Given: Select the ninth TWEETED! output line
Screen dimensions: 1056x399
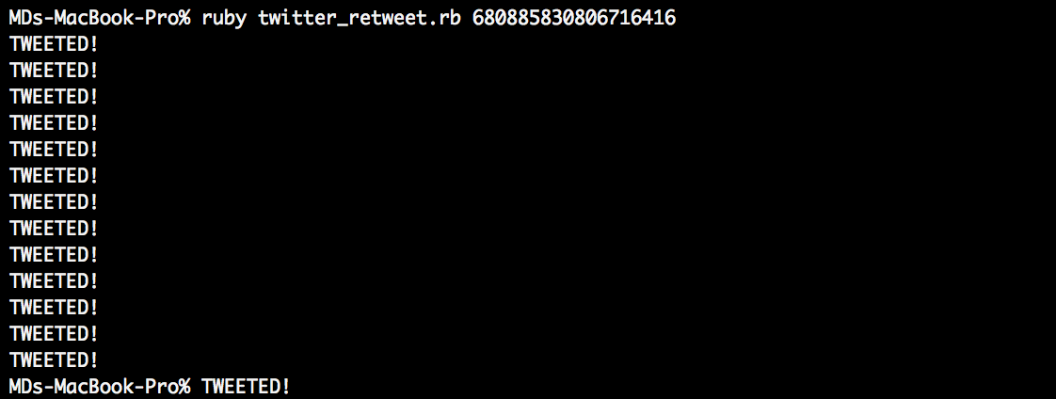Looking at the screenshot, I should point(54,254).
